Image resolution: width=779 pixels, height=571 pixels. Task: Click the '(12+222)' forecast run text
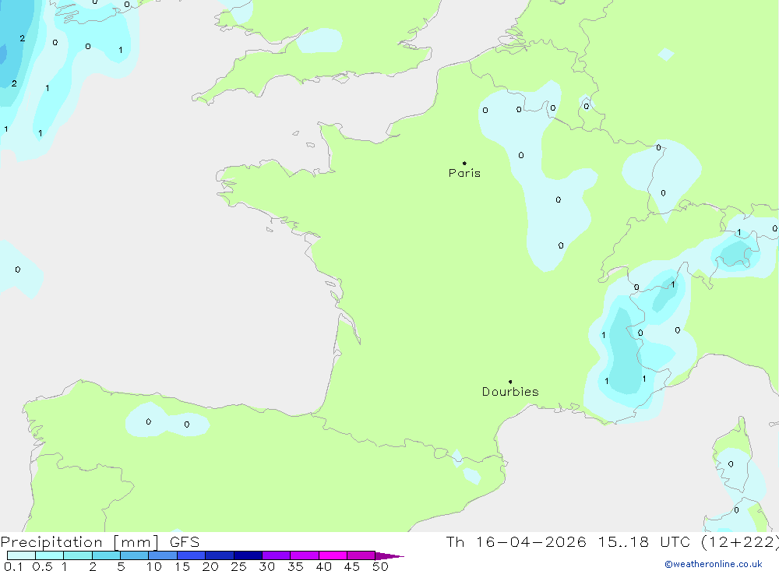tap(740, 542)
